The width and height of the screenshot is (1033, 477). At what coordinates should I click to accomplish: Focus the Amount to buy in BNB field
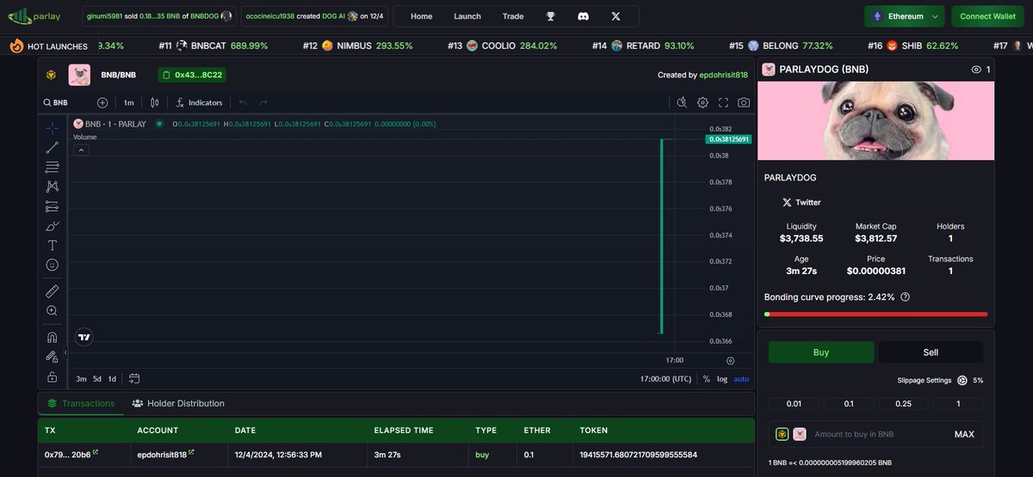pyautogui.click(x=875, y=434)
